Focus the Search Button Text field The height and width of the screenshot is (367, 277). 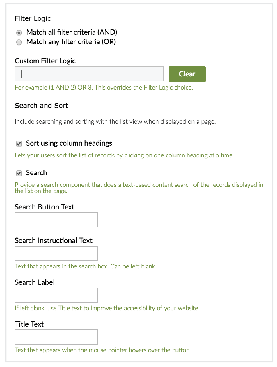(x=56, y=220)
